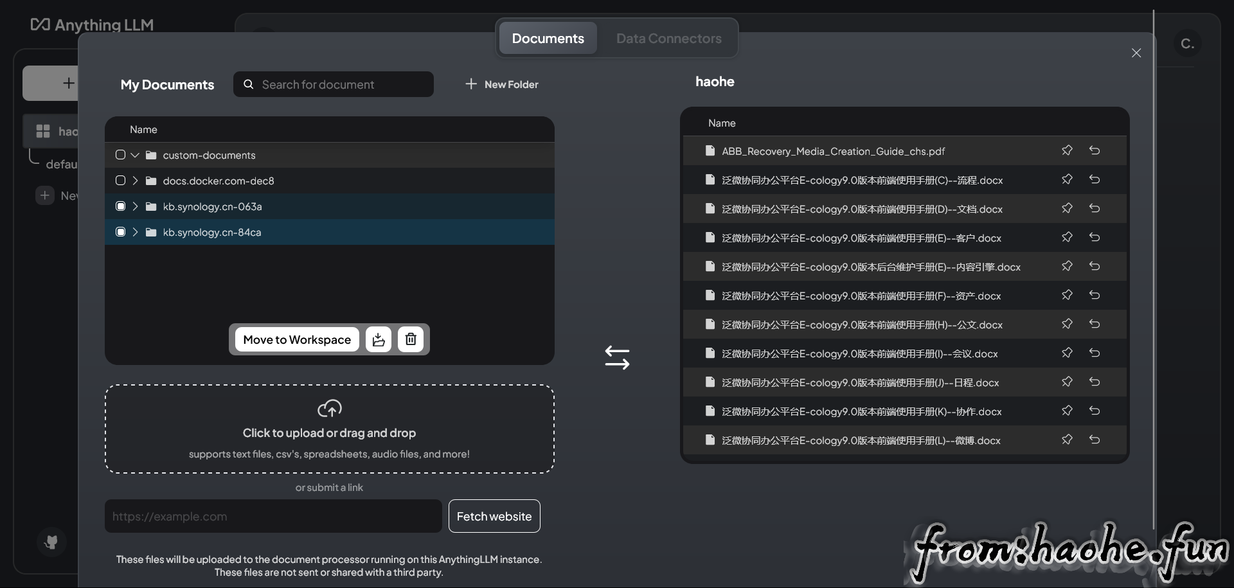Image resolution: width=1234 pixels, height=588 pixels.
Task: Pin the ABB_Recovery_Media_Creation_Guide_chs.pdf document
Action: point(1067,150)
